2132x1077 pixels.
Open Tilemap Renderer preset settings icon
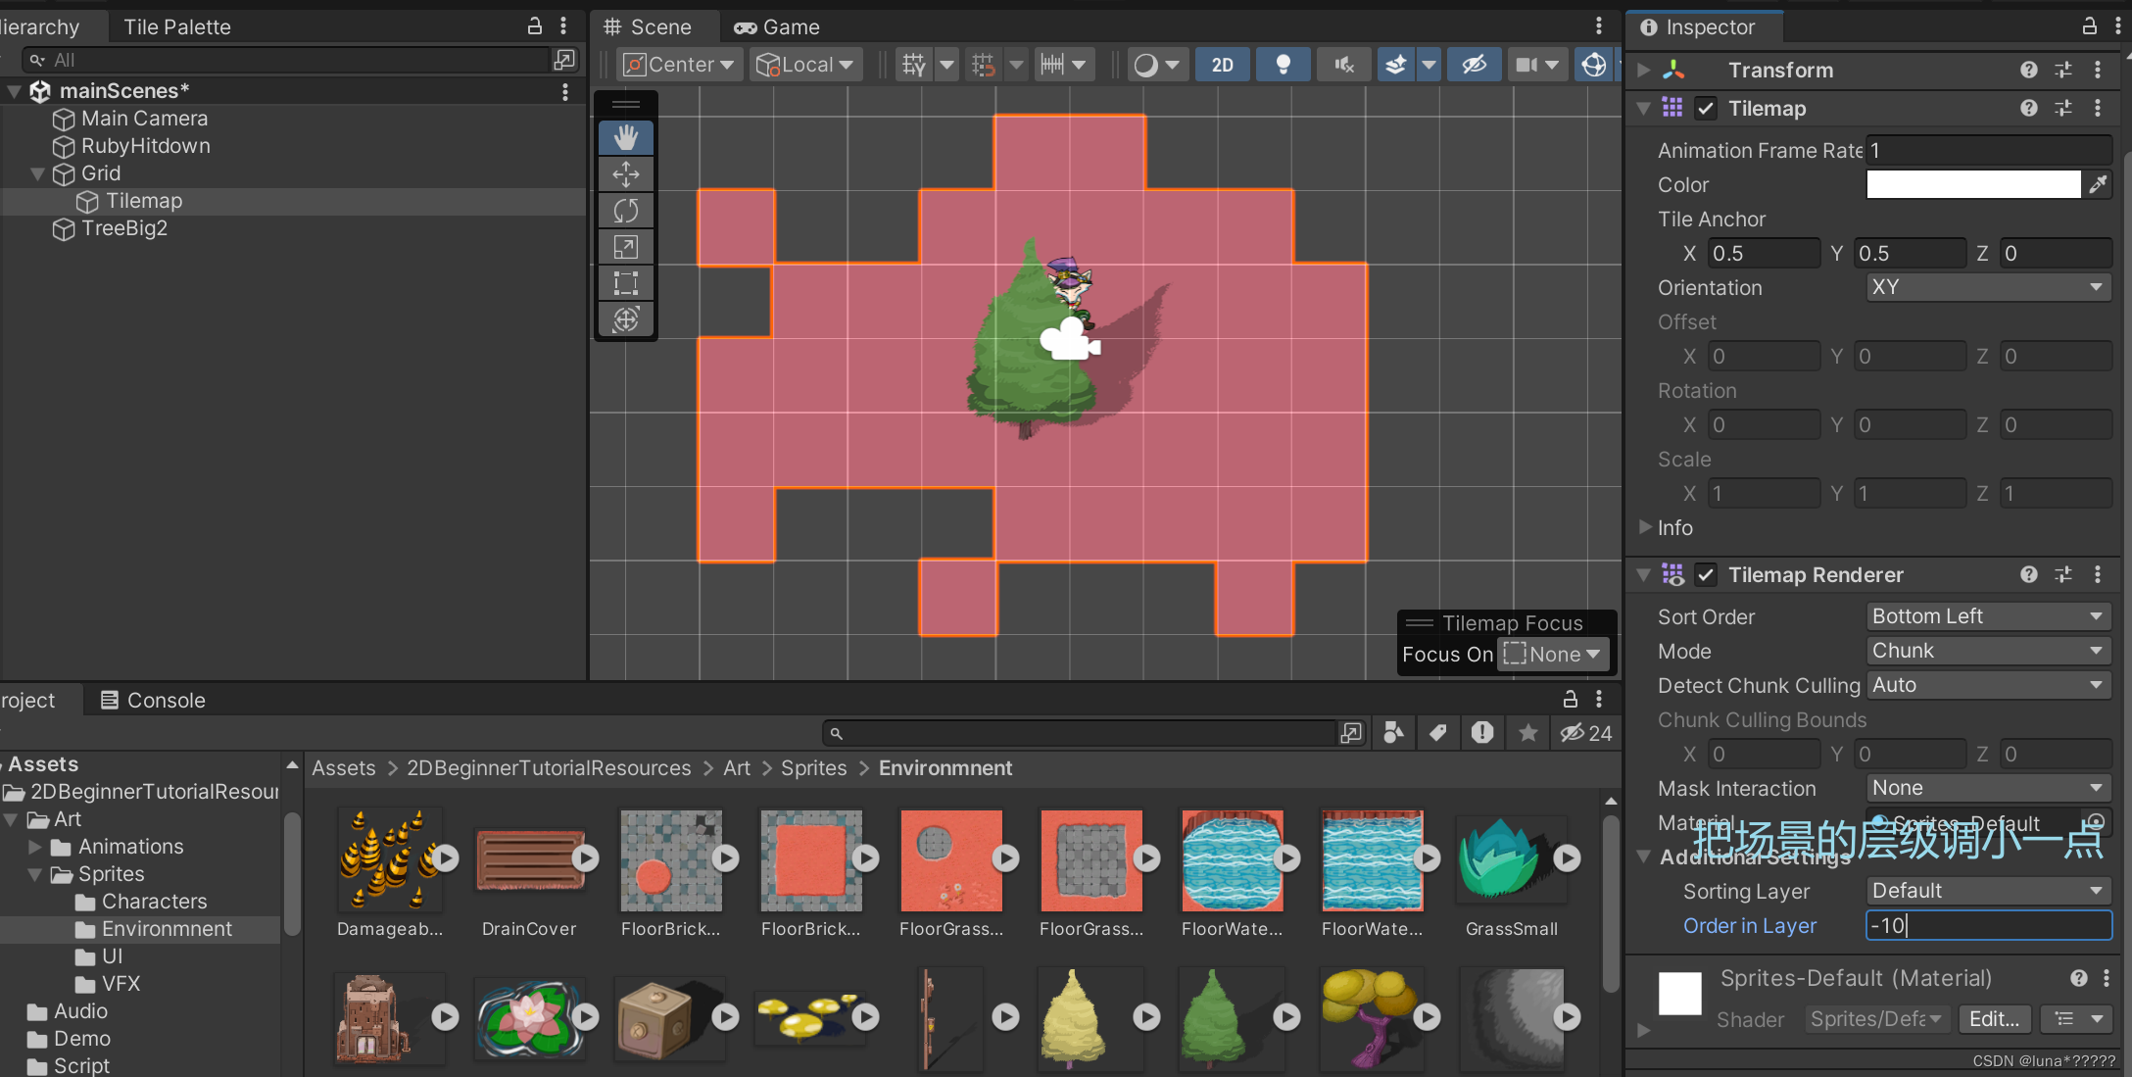tap(2063, 575)
